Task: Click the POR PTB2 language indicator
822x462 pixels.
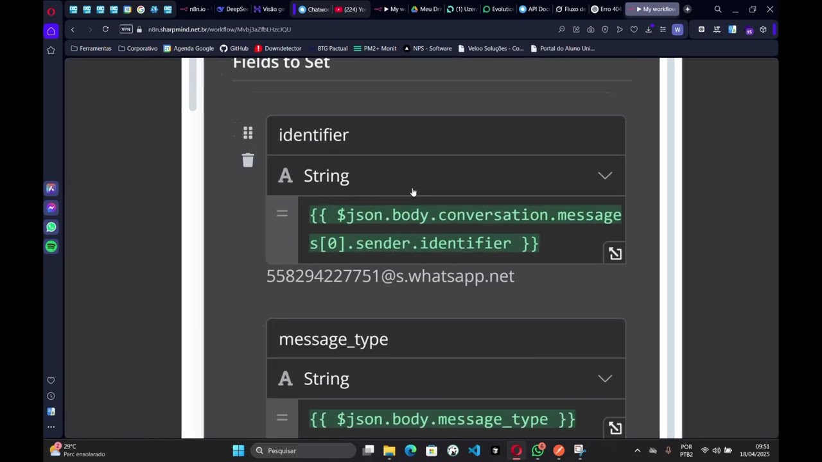Action: coord(686,450)
